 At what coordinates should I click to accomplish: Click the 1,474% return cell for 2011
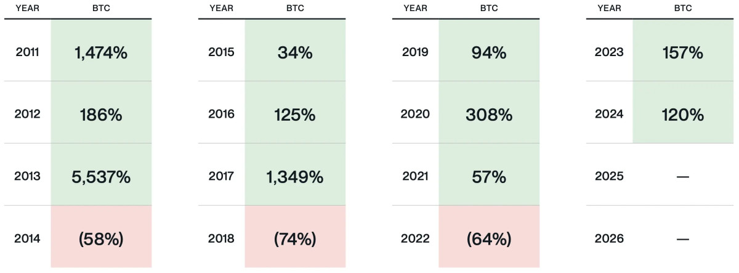coord(101,53)
